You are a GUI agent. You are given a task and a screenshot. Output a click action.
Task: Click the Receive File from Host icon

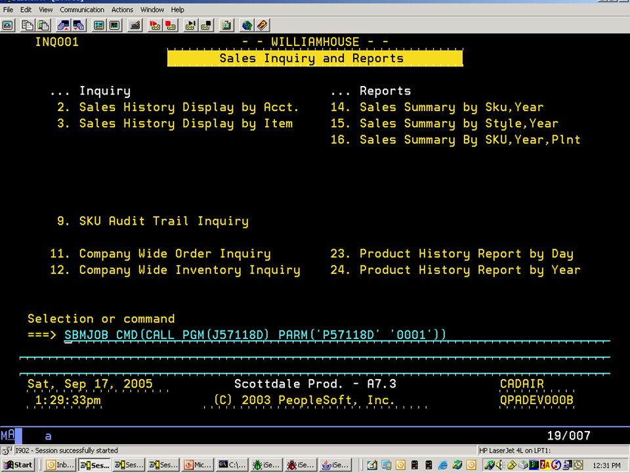79,26
